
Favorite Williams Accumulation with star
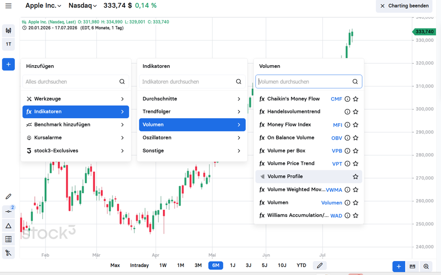355,215
